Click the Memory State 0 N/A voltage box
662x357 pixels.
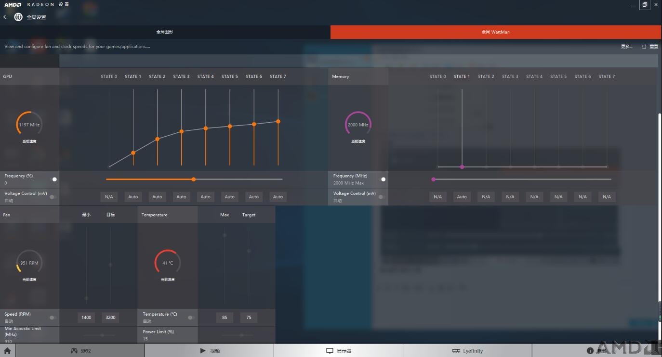click(x=437, y=197)
